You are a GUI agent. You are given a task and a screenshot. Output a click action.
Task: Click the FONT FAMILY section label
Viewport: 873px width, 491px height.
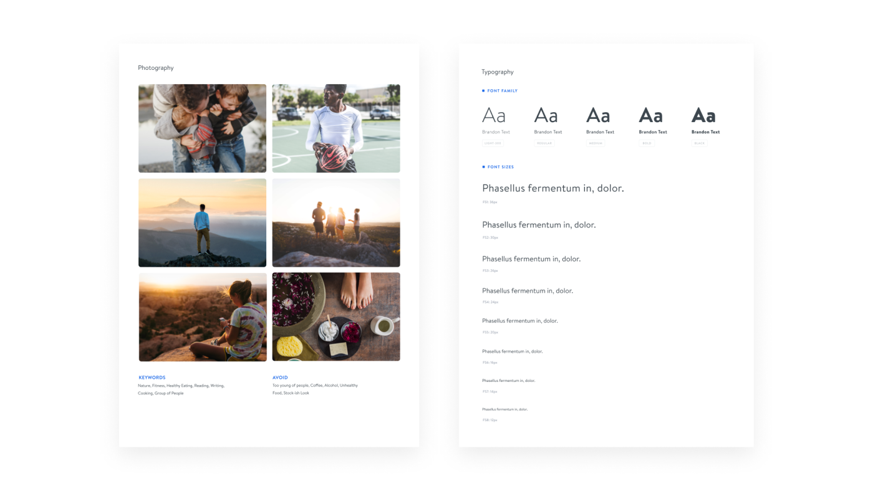pos(503,91)
